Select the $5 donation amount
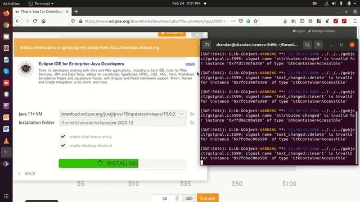Image resolution: width=360 pixels, height=202 pixels. pos(80,183)
